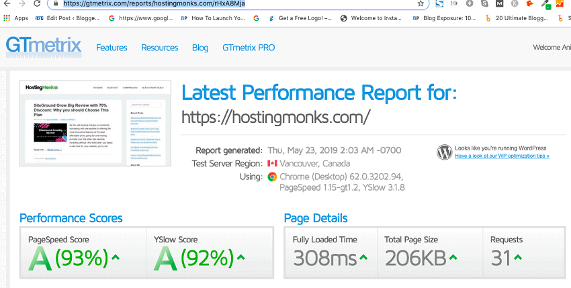Open the 'How To Launch Yo...' bookmark
Image resolution: width=571 pixels, height=288 pixels.
(213, 18)
